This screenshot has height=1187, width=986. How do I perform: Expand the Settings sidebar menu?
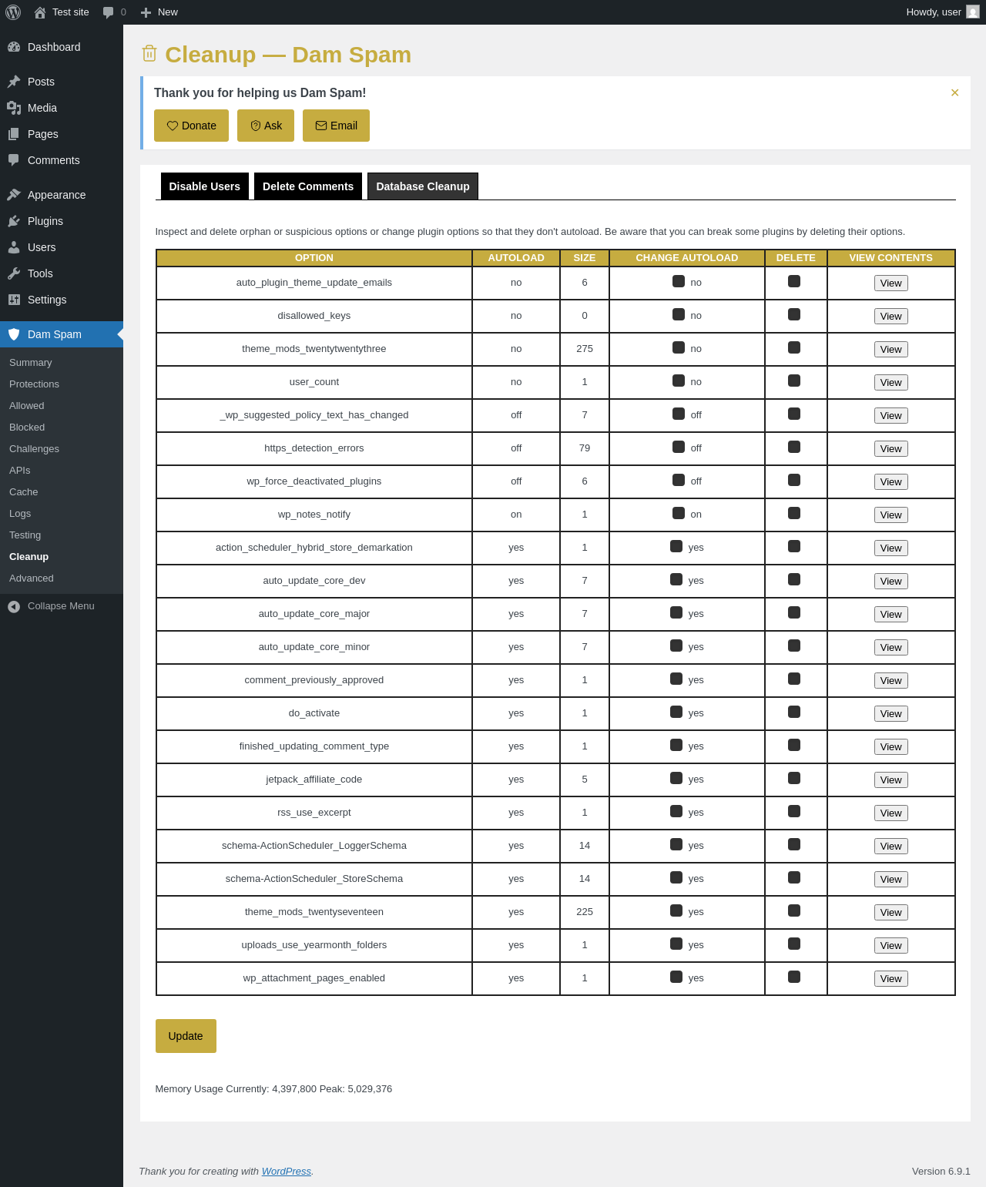click(47, 300)
